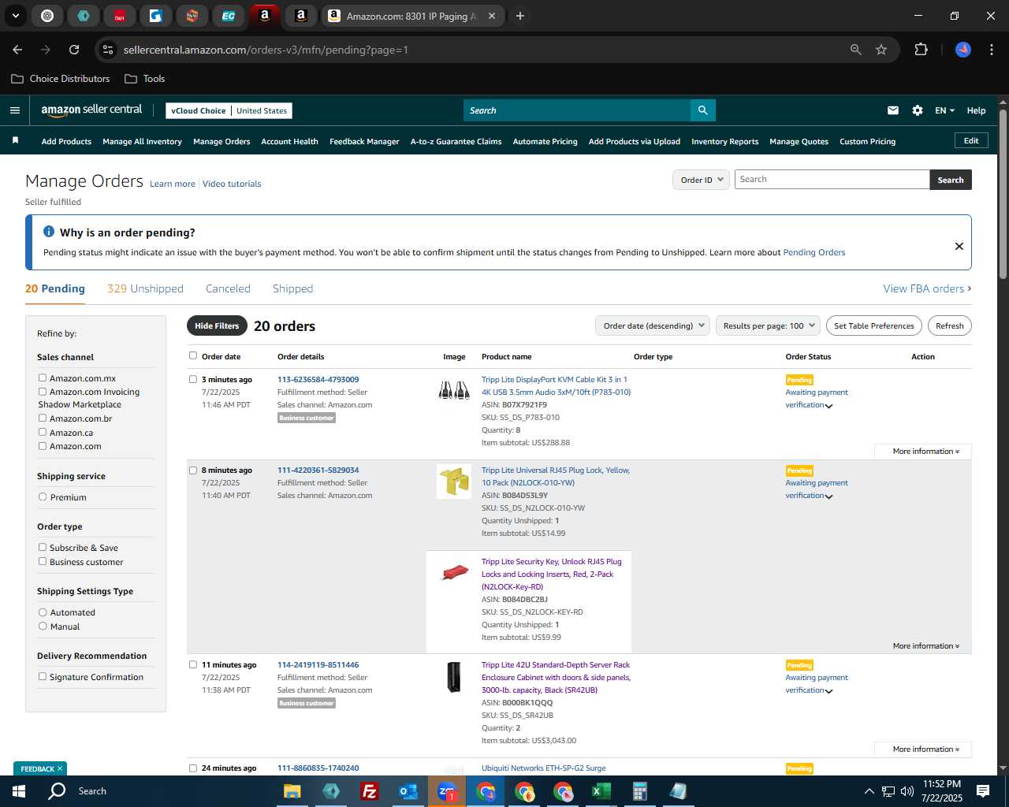The image size is (1009, 807).
Task: Open the EN language dropdown
Action: click(944, 110)
